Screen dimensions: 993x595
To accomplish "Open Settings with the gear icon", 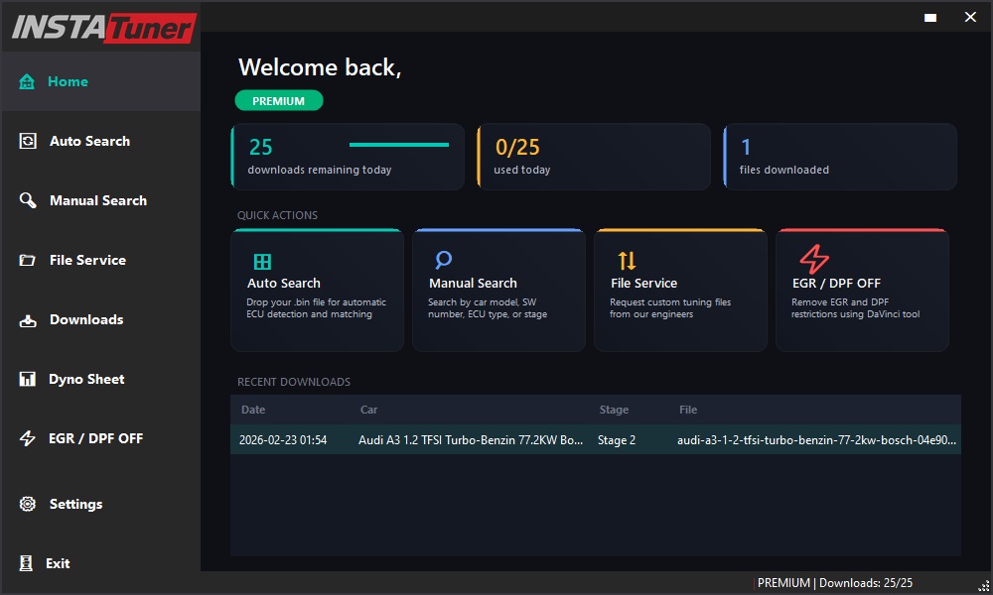I will (26, 504).
